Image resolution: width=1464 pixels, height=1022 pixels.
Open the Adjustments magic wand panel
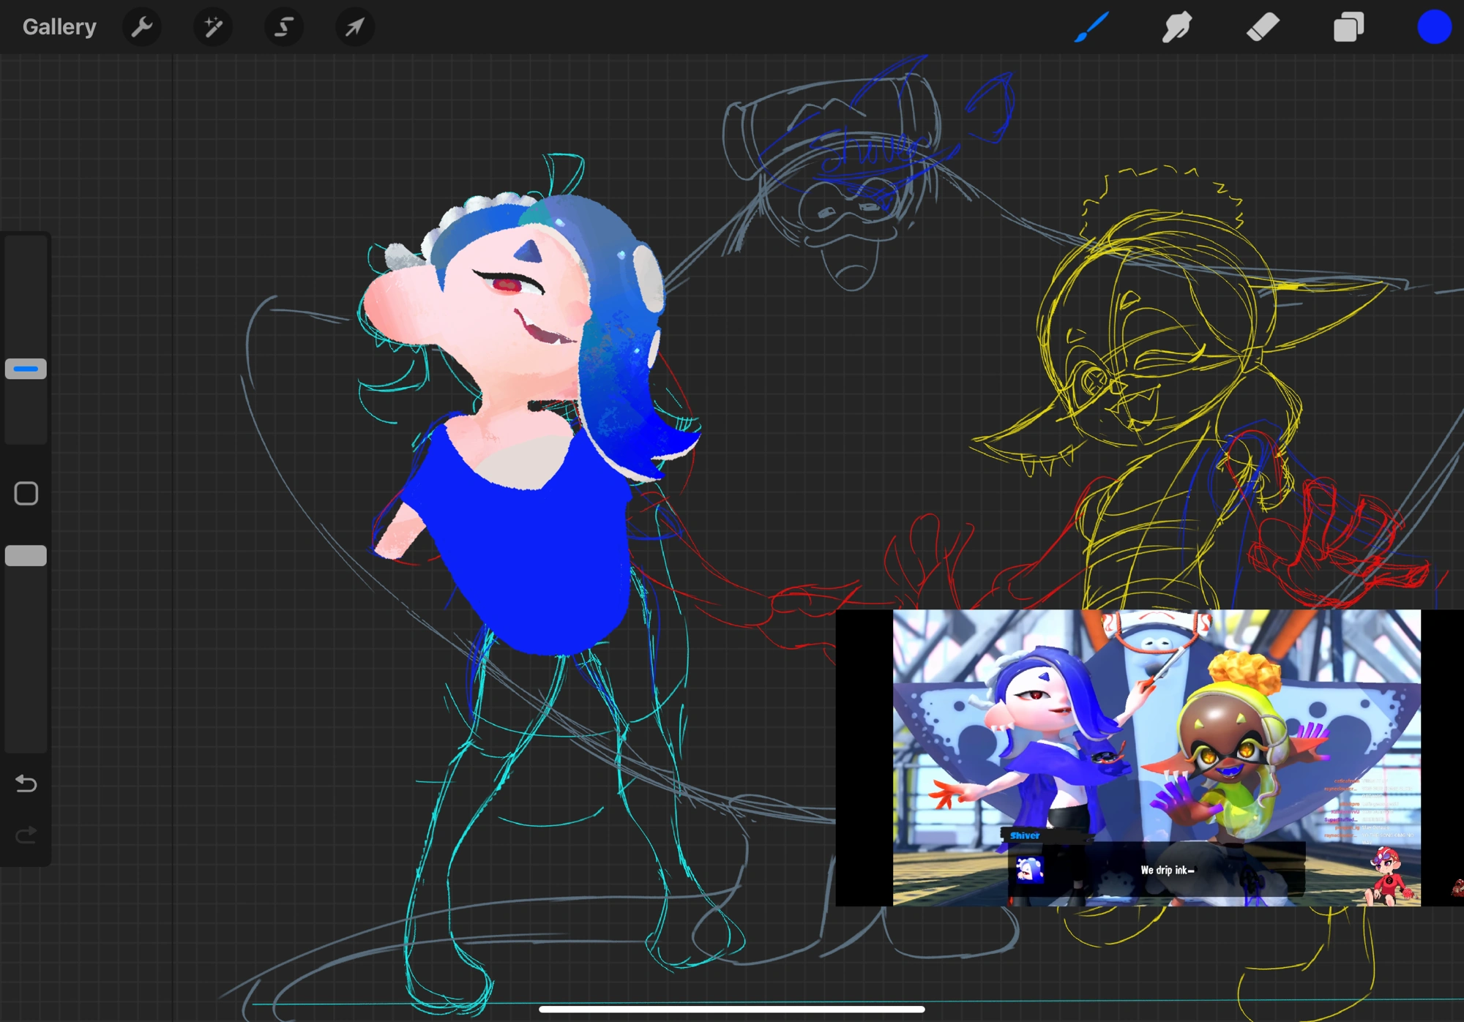(212, 27)
